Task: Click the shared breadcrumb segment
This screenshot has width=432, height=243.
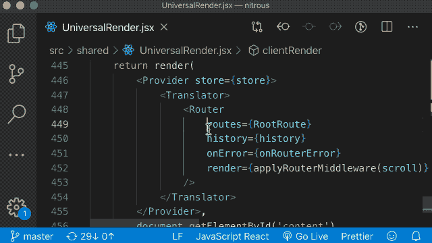Action: 92,51
